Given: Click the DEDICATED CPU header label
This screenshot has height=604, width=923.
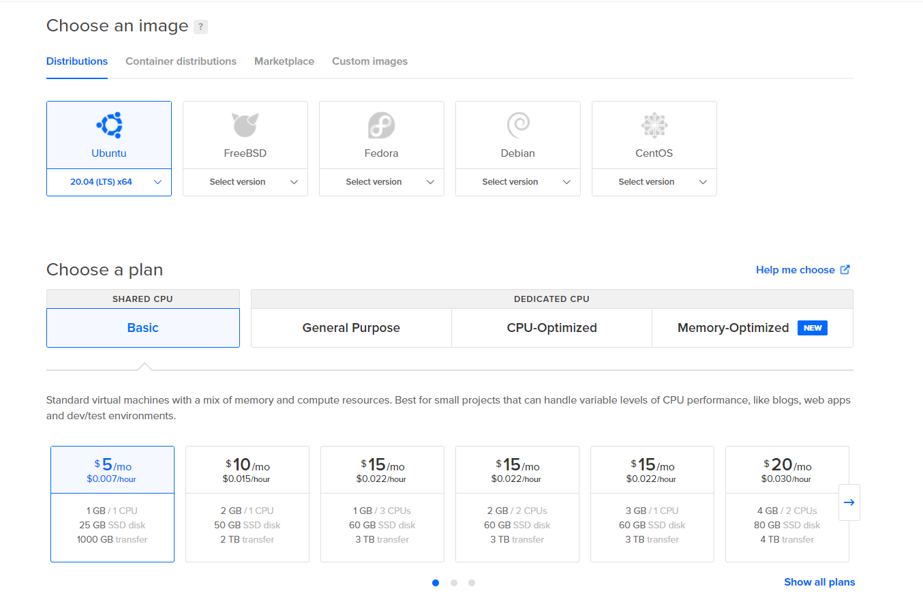Looking at the screenshot, I should pos(551,299).
